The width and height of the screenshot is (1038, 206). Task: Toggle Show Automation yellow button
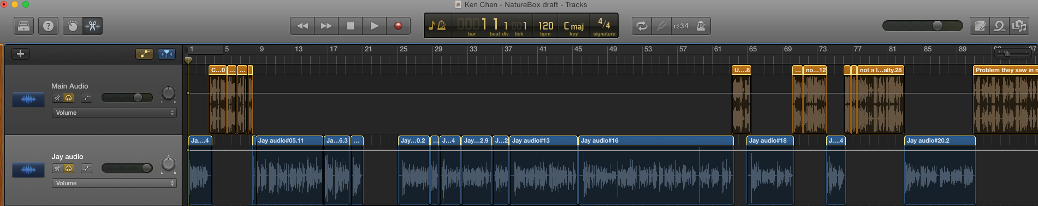click(x=144, y=54)
